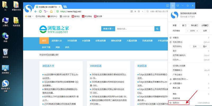Open the 小说大全 bookmark
Image resolution: width=212 pixels, height=106 pixels.
(64, 16)
